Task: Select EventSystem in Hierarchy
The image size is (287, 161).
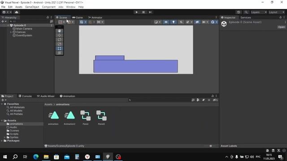Action: pyautogui.click(x=24, y=35)
